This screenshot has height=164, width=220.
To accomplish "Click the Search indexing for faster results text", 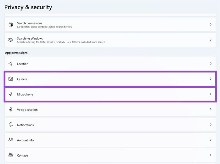I will click(61, 42).
